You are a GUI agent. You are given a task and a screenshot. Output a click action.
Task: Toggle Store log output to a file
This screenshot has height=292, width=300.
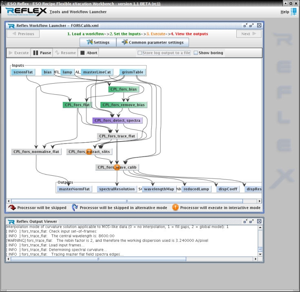(140, 53)
